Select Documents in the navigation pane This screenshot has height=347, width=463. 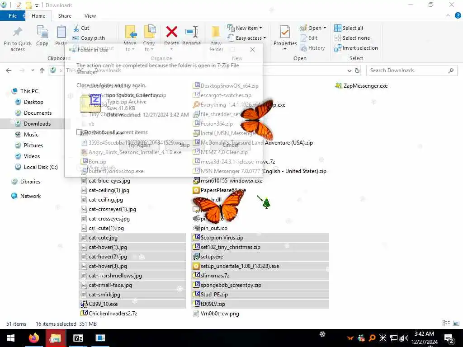(x=38, y=113)
